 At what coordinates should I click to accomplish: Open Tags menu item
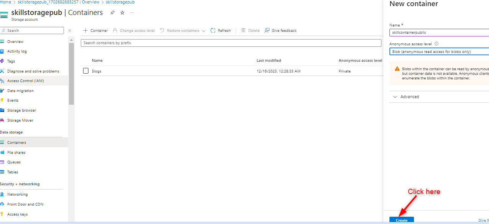(11, 61)
